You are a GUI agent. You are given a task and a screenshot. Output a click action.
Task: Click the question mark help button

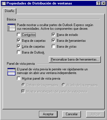99,3
